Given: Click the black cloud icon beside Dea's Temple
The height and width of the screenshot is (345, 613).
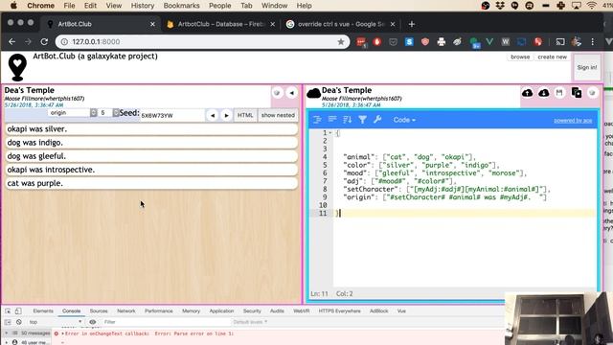Looking at the screenshot, I should [313, 94].
